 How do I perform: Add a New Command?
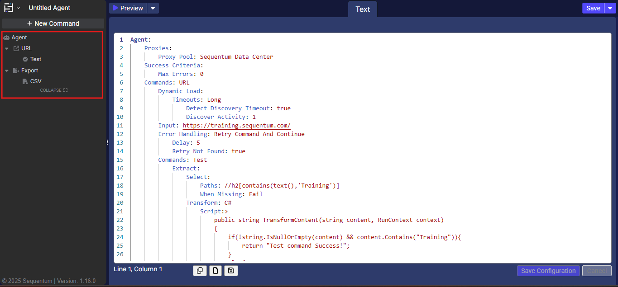point(53,24)
